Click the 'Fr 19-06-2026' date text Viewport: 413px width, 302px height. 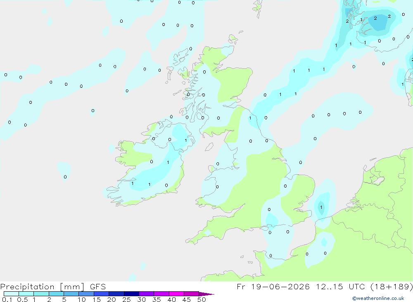273,286
